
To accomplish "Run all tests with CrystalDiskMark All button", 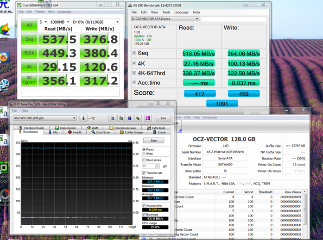I will pyautogui.click(x=29, y=25).
